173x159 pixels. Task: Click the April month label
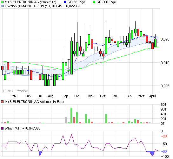[x=152, y=96]
